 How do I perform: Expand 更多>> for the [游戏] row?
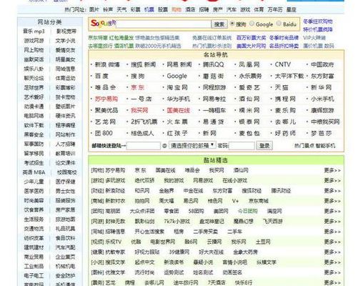pos(332,181)
